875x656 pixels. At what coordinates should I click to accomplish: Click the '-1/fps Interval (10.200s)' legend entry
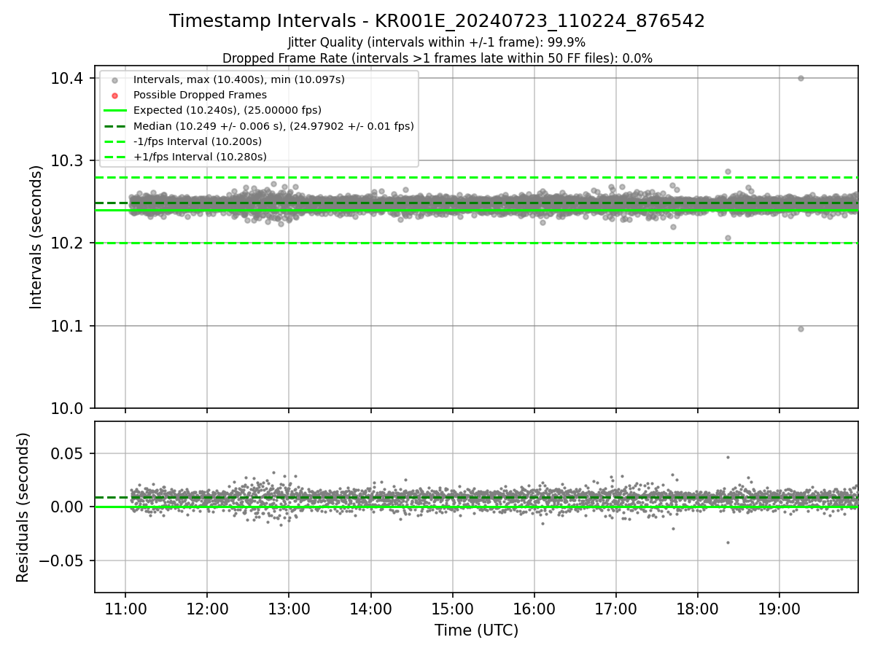pos(198,141)
